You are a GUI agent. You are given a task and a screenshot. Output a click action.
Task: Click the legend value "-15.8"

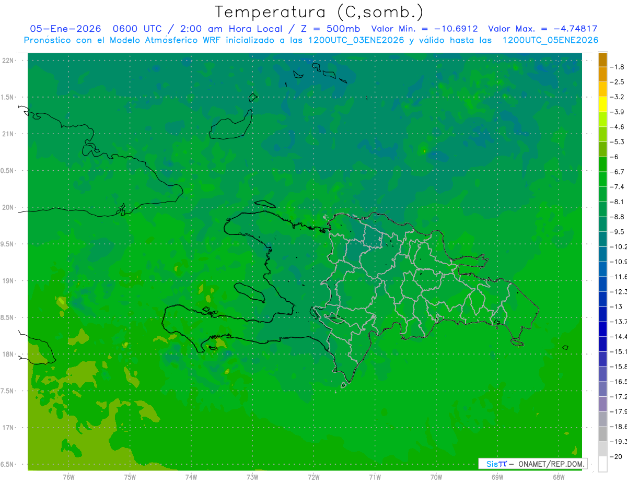click(618, 367)
